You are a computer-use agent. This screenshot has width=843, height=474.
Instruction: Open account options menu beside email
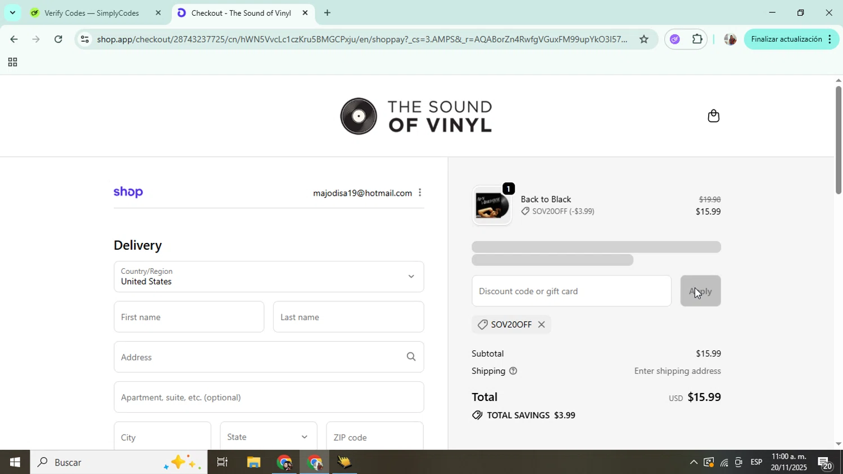420,193
